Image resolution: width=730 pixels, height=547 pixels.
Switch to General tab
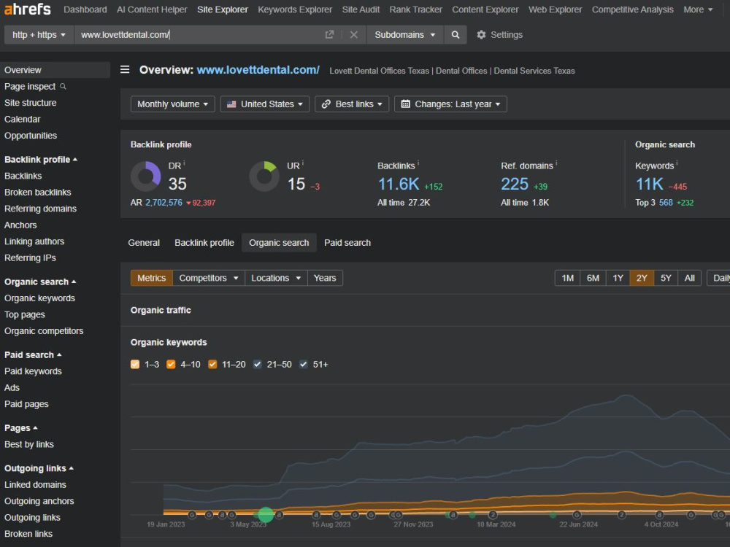[144, 242]
